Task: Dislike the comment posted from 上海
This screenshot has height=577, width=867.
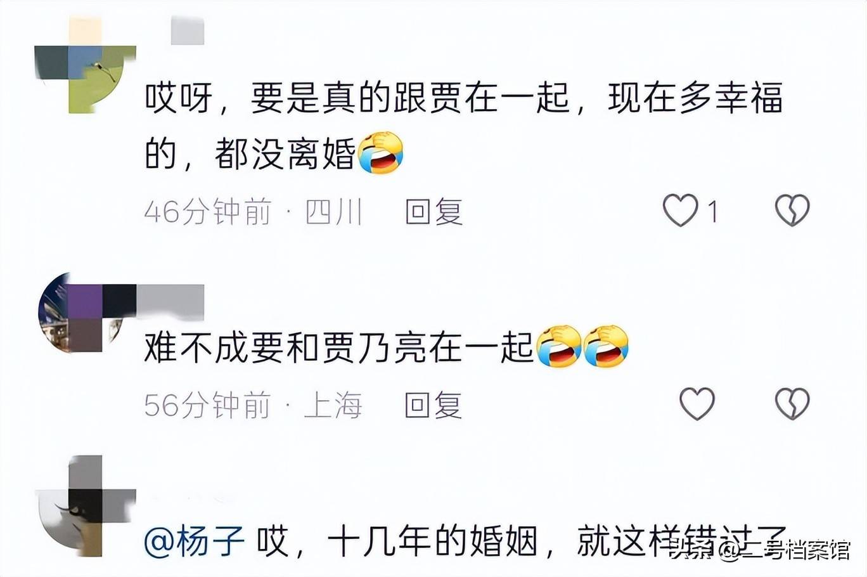Action: (x=792, y=403)
